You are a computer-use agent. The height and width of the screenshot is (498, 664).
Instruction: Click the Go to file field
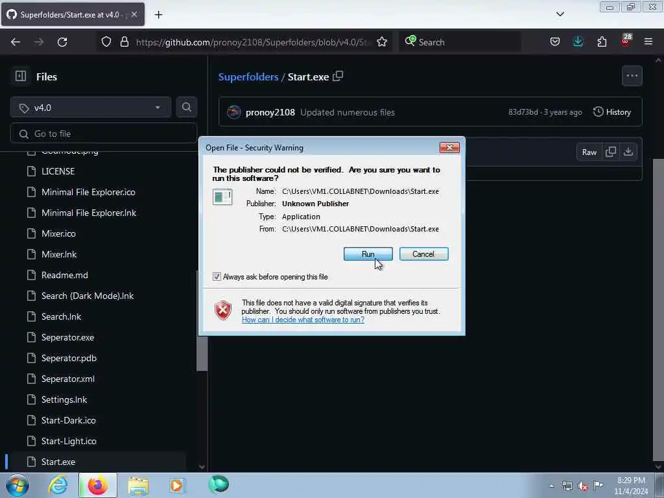click(103, 134)
